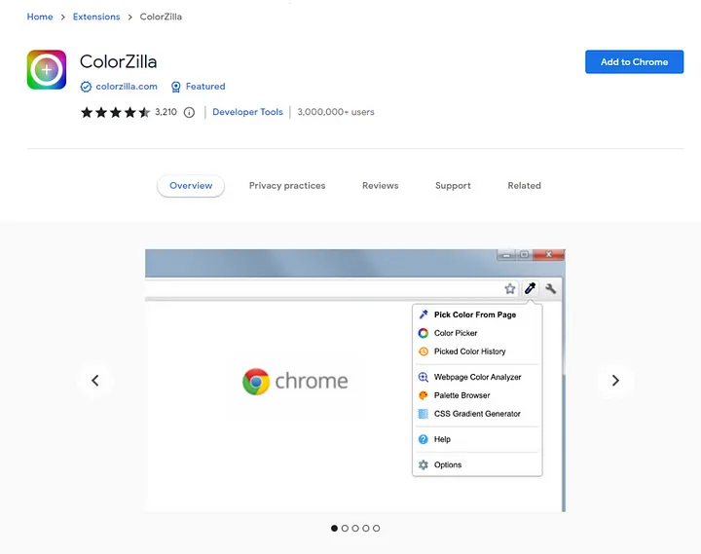Click the blue gradient icon beside CSS Gradient Generator
The height and width of the screenshot is (554, 701).
click(x=423, y=414)
